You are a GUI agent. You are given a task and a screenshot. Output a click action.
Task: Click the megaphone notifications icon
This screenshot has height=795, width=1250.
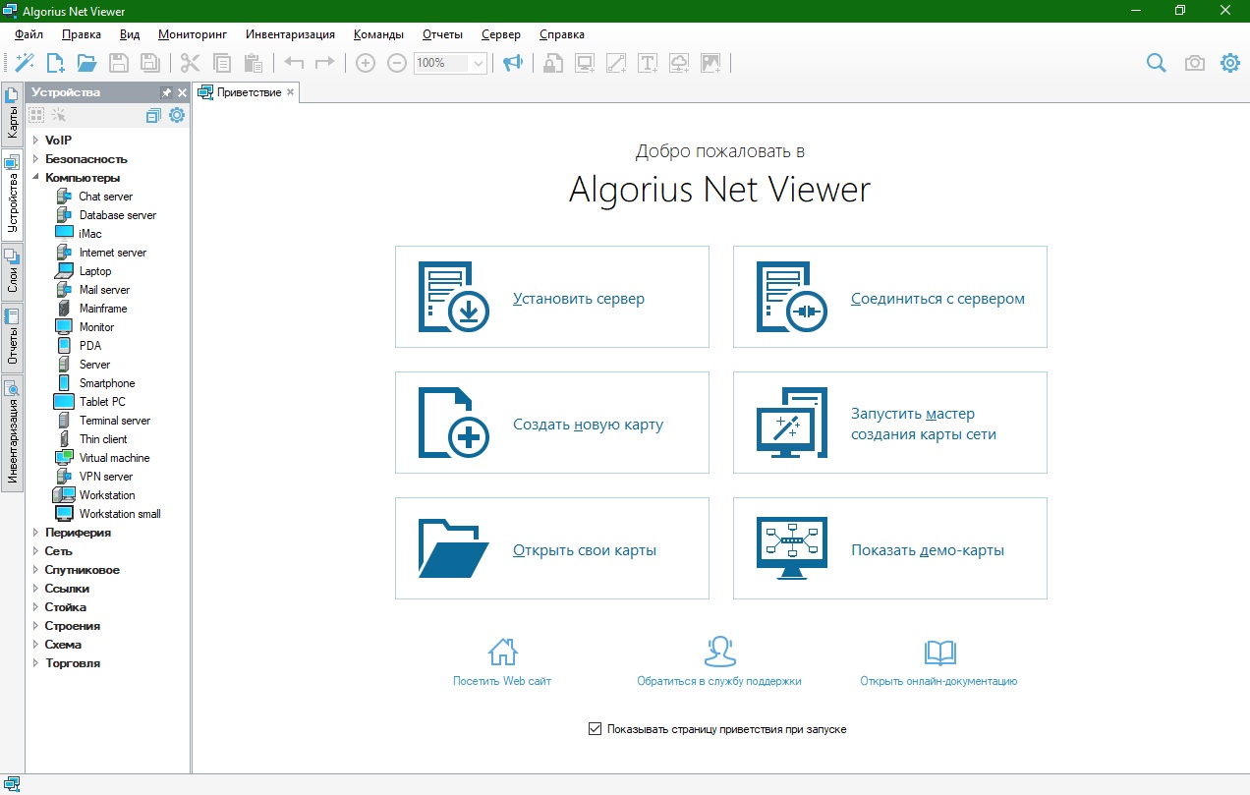pos(512,63)
